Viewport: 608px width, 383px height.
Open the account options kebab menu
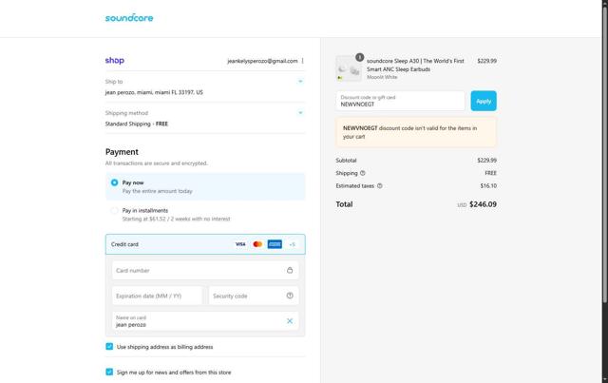tap(303, 61)
